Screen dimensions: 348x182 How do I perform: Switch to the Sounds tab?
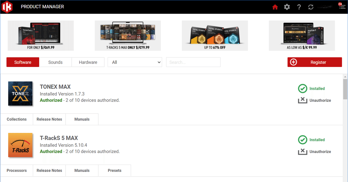pos(55,62)
